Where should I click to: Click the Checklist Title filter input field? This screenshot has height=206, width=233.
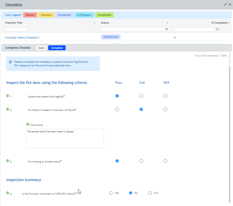click(16, 29)
